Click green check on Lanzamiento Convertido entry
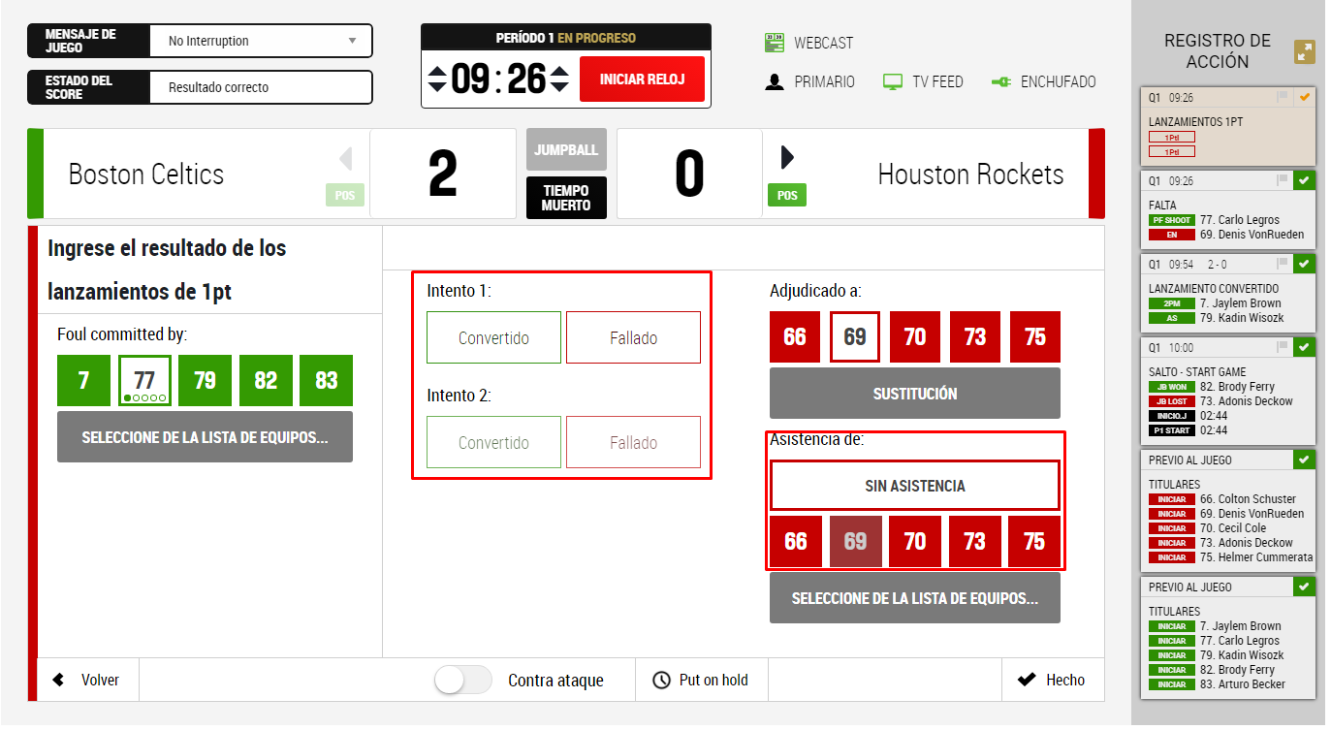 (1305, 264)
